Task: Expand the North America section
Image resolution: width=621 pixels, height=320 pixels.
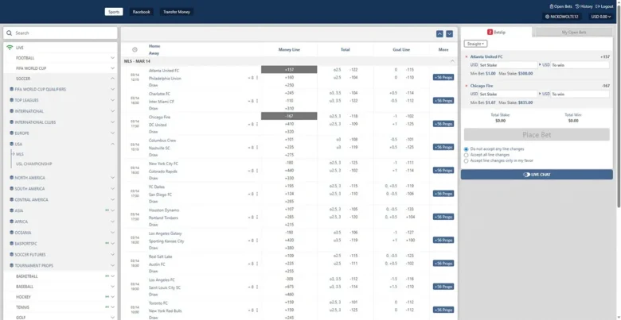Action: click(112, 178)
